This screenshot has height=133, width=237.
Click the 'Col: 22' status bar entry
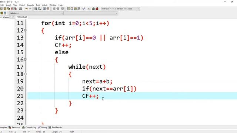coord(13,132)
